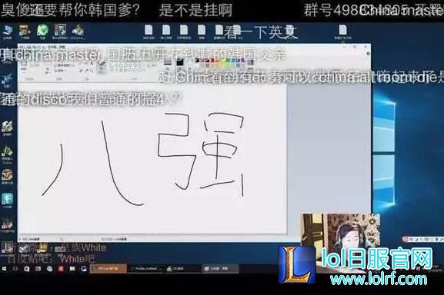Open the Paint help question-mark icon
Image resolution: width=444 pixels, height=295 pixels.
pos(368,54)
